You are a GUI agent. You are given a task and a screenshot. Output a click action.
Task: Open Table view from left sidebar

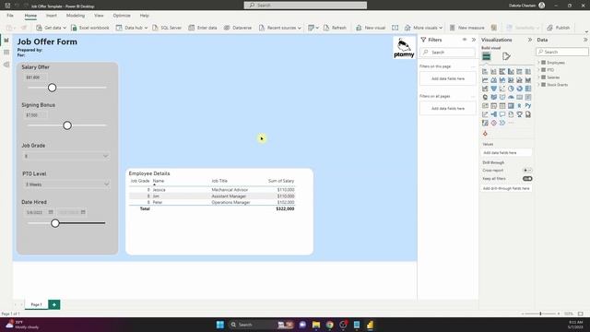pos(6,53)
